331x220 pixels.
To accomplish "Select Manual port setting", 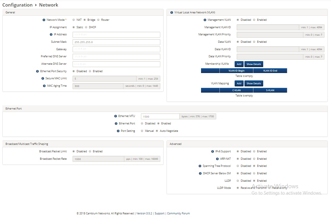I will [x=142, y=131].
